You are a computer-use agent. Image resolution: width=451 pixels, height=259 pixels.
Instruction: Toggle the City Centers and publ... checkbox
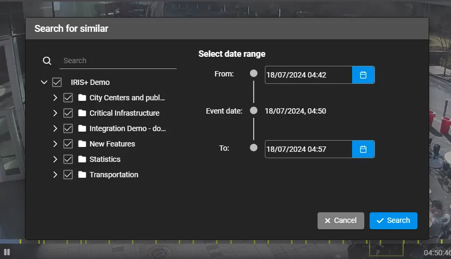pyautogui.click(x=68, y=98)
